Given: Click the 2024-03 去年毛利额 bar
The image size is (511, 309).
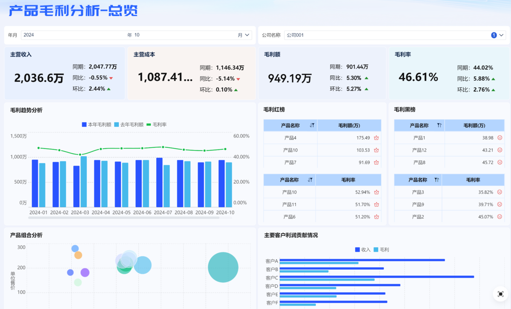Looking at the screenshot, I should (x=84, y=182).
